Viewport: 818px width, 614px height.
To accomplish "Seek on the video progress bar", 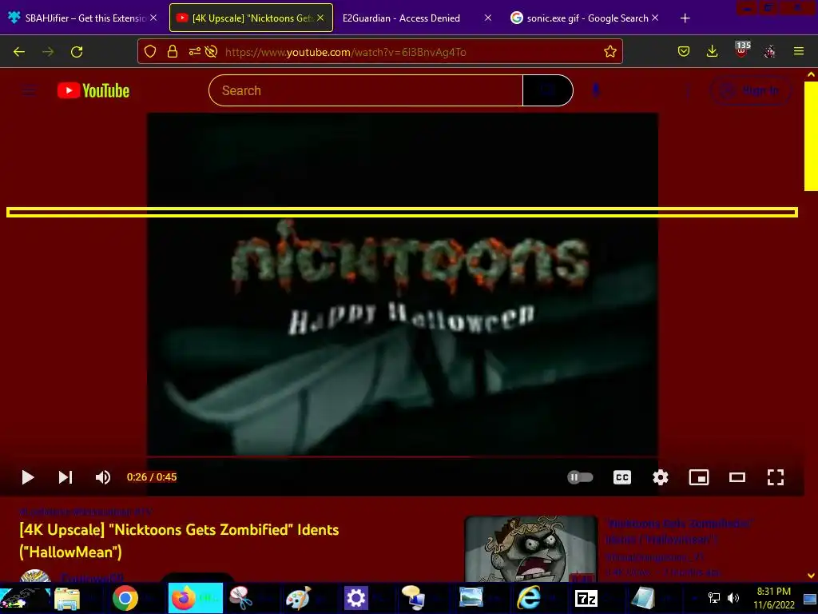I will click(403, 457).
